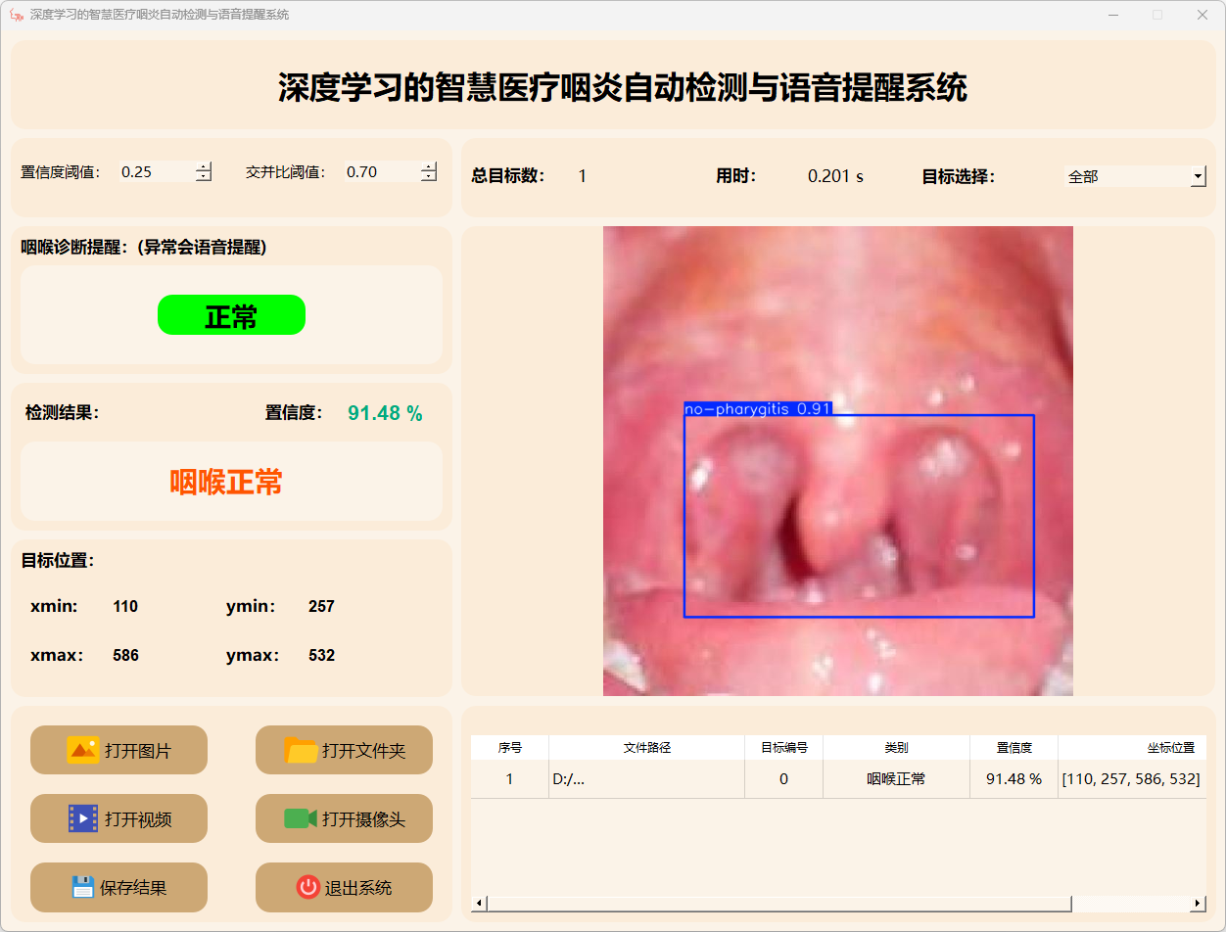The width and height of the screenshot is (1226, 932).
Task: Increase the 置信度阈值 value with up arrow
Action: 204,166
